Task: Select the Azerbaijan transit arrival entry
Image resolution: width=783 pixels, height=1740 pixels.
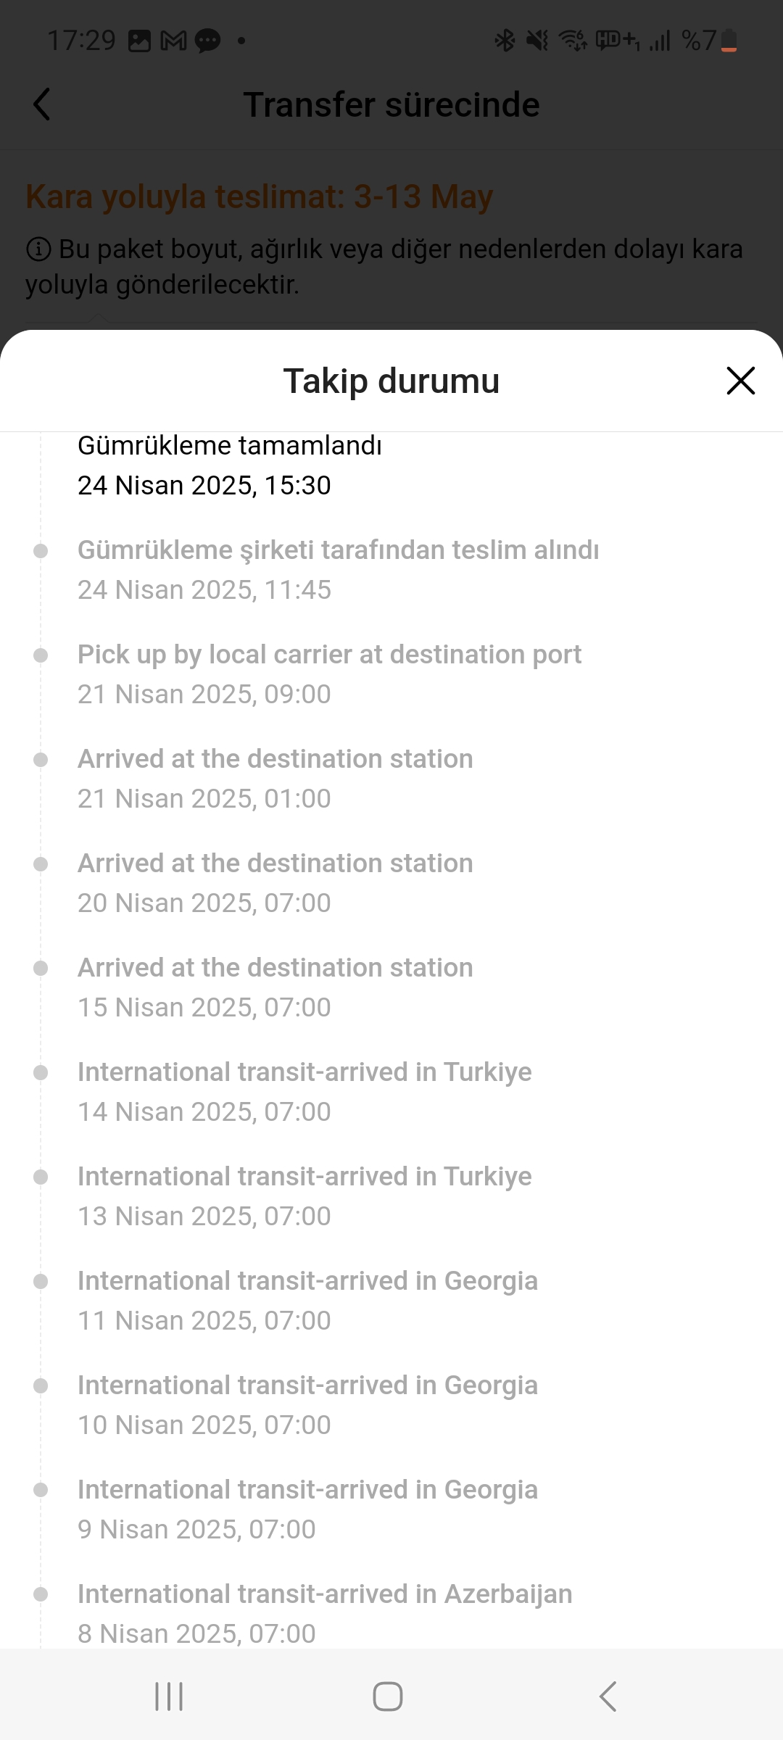Action: pyautogui.click(x=325, y=1613)
